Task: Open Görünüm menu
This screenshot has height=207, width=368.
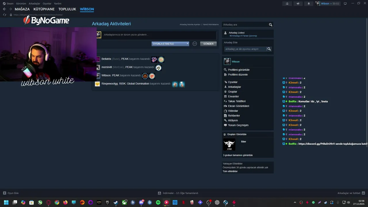Action: (x=21, y=4)
